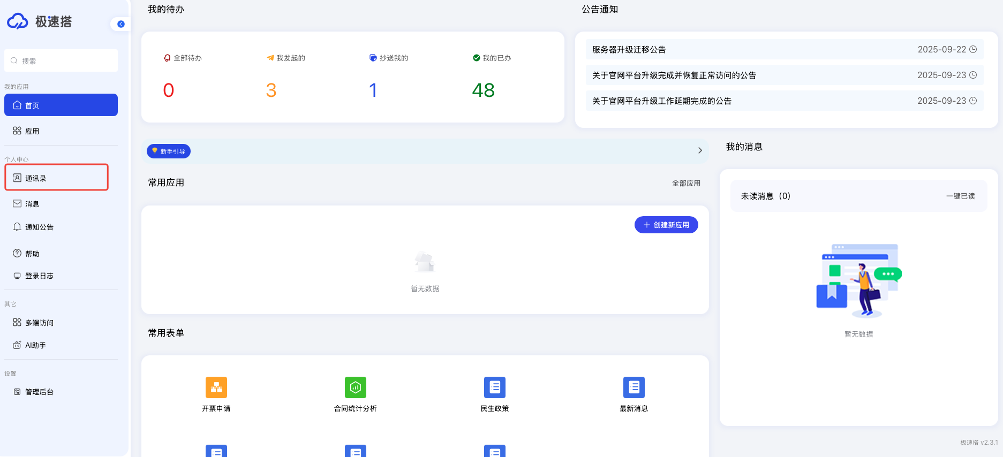Click the 创建新应用 button
Viewport: 1003px width, 457px height.
(666, 225)
